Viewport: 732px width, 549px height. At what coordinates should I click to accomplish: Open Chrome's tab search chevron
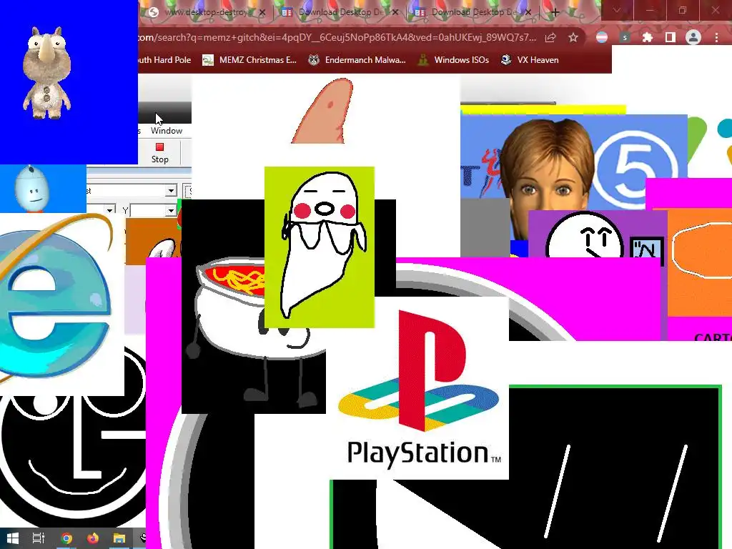point(617,10)
